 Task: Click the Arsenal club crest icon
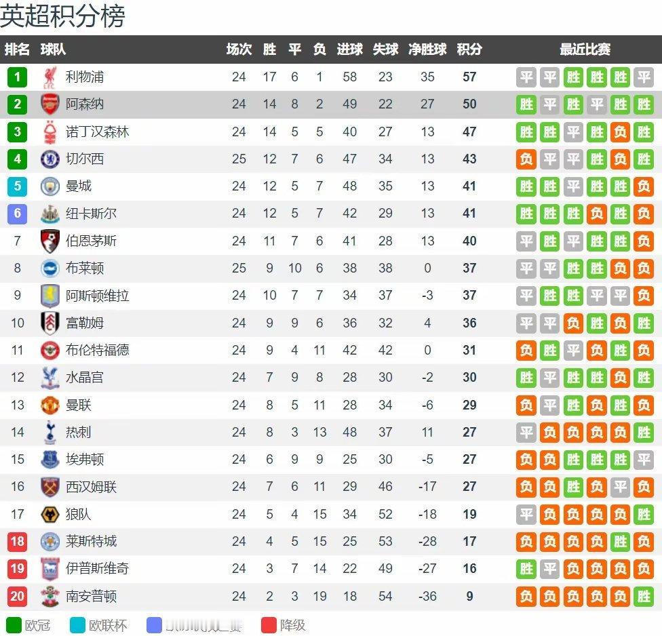(x=50, y=104)
